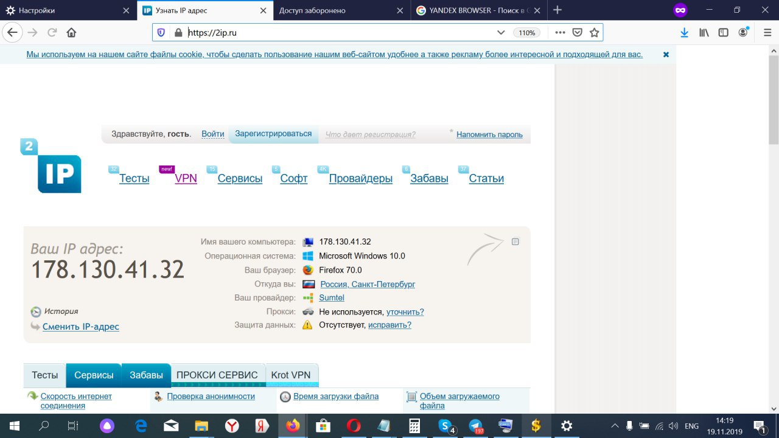Open tracking protection shield in address bar

161,32
